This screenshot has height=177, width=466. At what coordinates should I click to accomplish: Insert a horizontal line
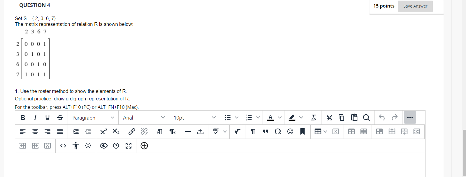click(188, 131)
